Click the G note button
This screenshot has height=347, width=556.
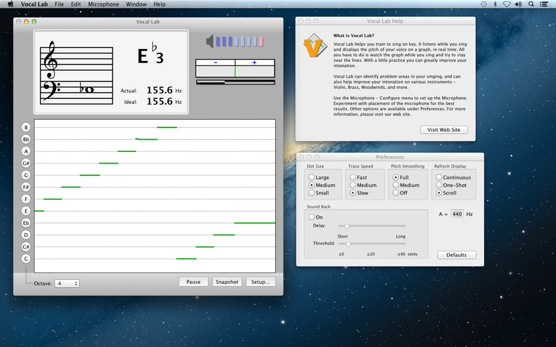click(26, 175)
